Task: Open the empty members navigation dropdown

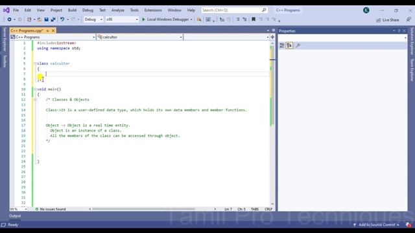Action: 226,37
